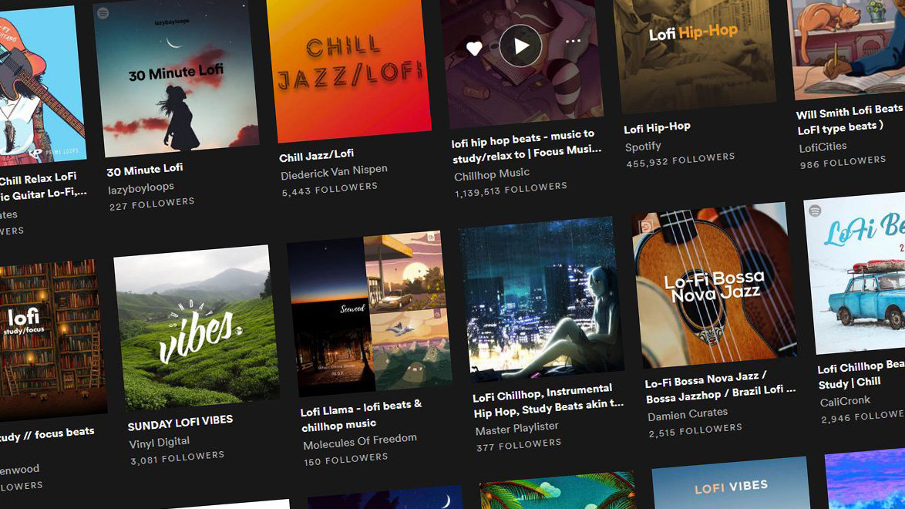Viewport: 905px width, 509px height.
Task: Open the lazyboyloops creator link
Action: (141, 187)
